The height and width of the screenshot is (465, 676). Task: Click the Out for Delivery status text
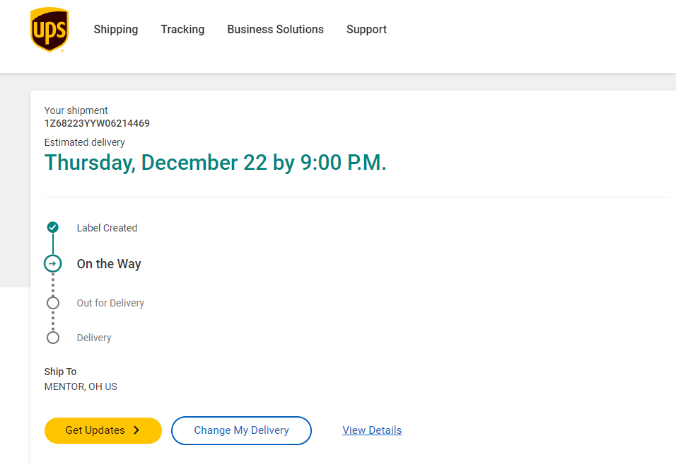coord(110,303)
